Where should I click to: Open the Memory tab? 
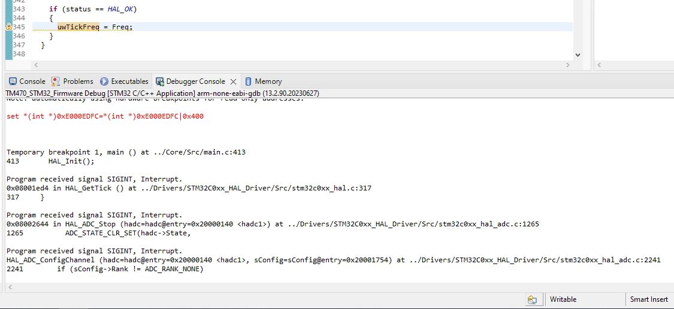tap(263, 81)
